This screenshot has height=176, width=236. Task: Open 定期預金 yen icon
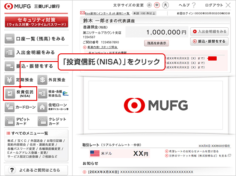pos(9,80)
